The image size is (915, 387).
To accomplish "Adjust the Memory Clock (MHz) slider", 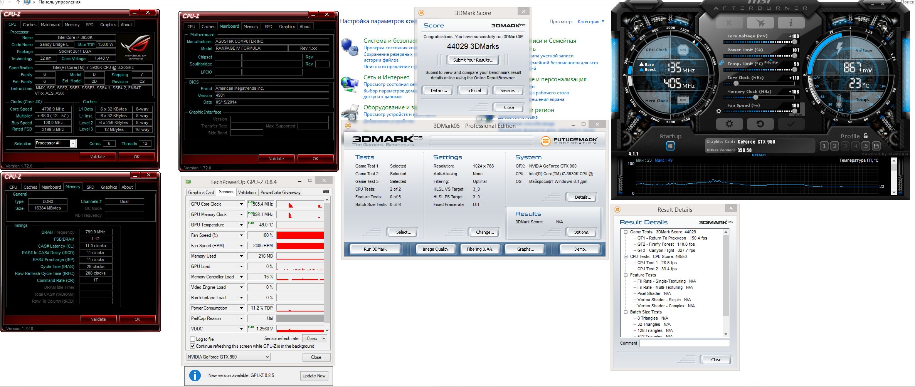I will pos(760,97).
